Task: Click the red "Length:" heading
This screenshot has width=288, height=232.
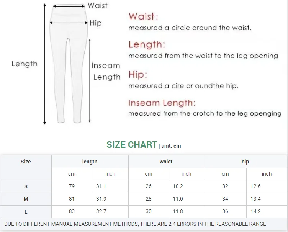Action: pyautogui.click(x=147, y=44)
